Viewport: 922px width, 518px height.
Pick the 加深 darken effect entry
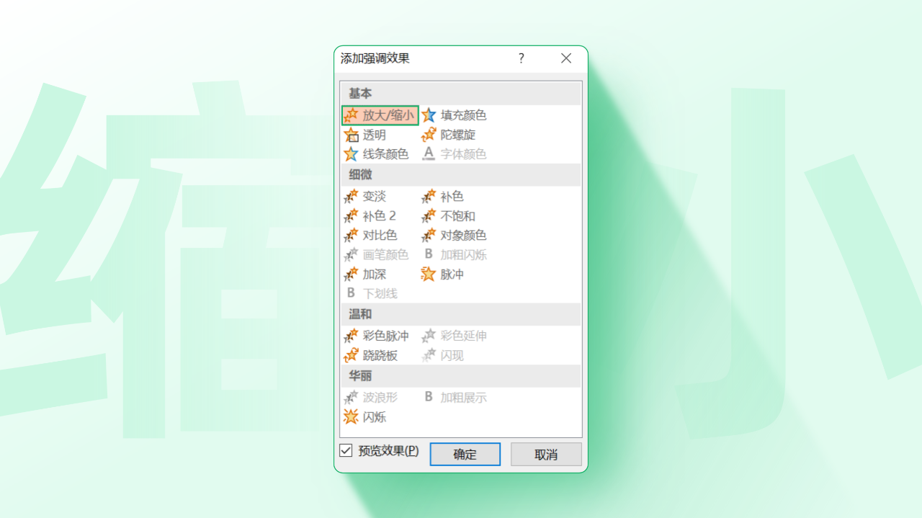click(365, 274)
